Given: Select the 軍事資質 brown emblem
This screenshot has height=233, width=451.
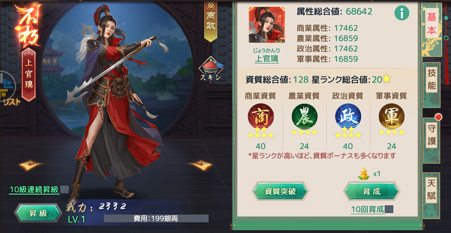Looking at the screenshot, I should click(x=391, y=116).
